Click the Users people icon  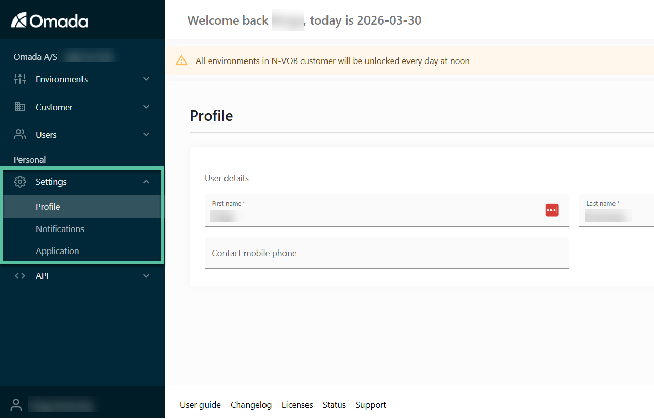20,135
